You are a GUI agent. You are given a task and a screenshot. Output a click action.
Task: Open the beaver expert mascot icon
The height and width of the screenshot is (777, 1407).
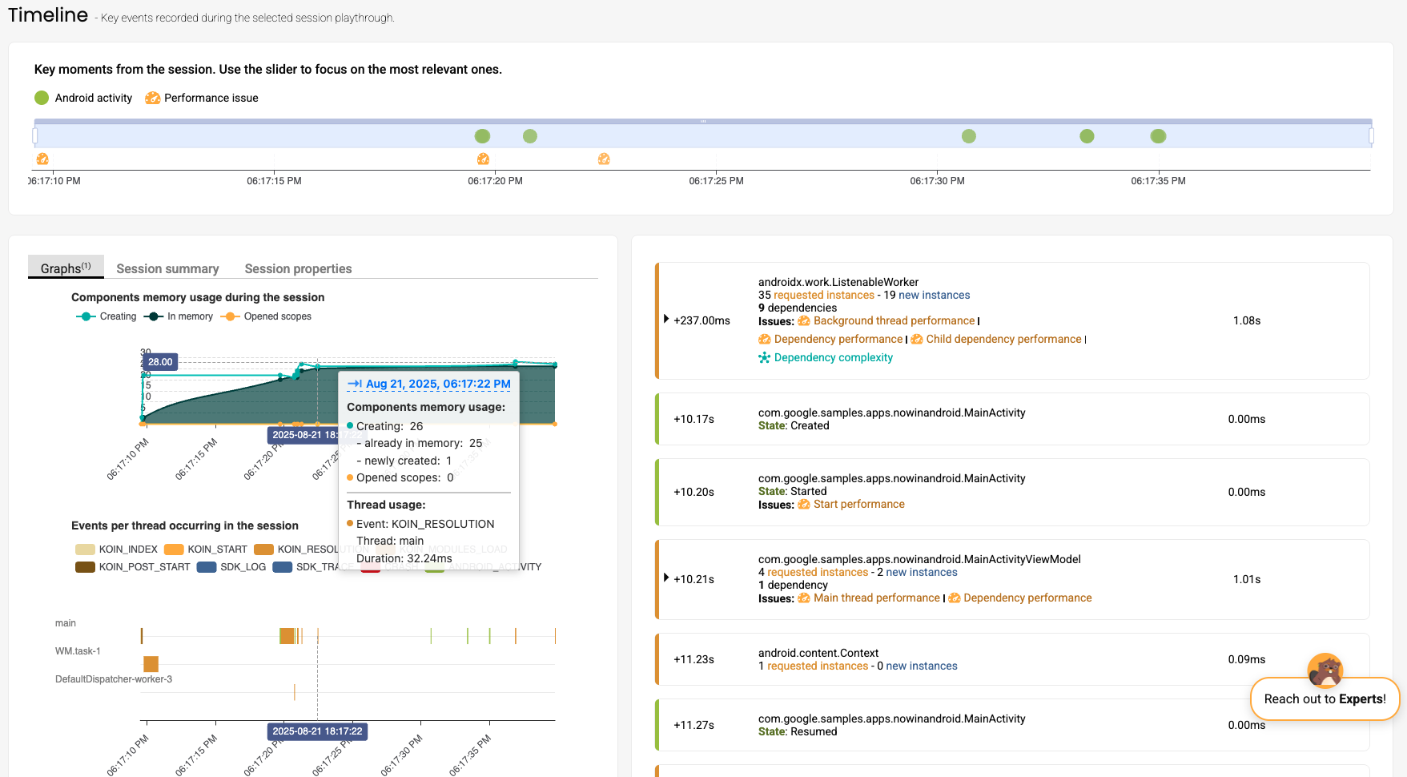click(1325, 670)
